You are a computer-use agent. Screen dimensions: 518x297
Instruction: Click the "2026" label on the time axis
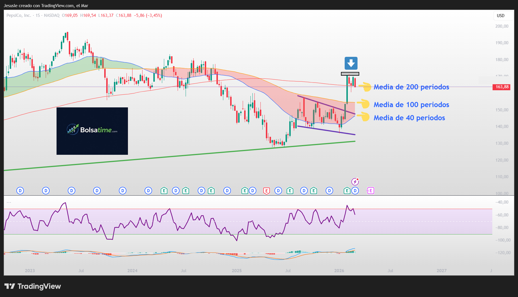point(340,270)
